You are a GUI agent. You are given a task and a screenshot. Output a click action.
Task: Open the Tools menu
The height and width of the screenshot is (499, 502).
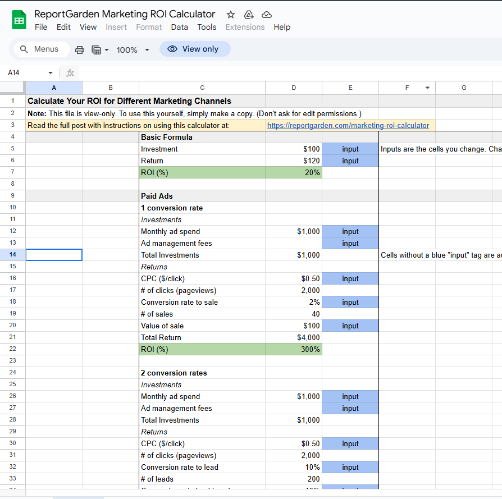(x=207, y=27)
